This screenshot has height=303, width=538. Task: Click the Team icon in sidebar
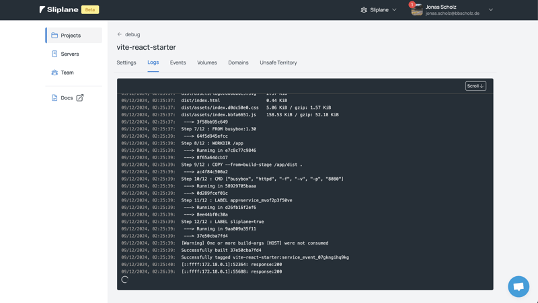[54, 73]
